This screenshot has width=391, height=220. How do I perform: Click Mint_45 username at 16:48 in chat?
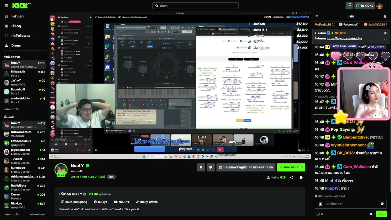pyautogui.click(x=332, y=181)
